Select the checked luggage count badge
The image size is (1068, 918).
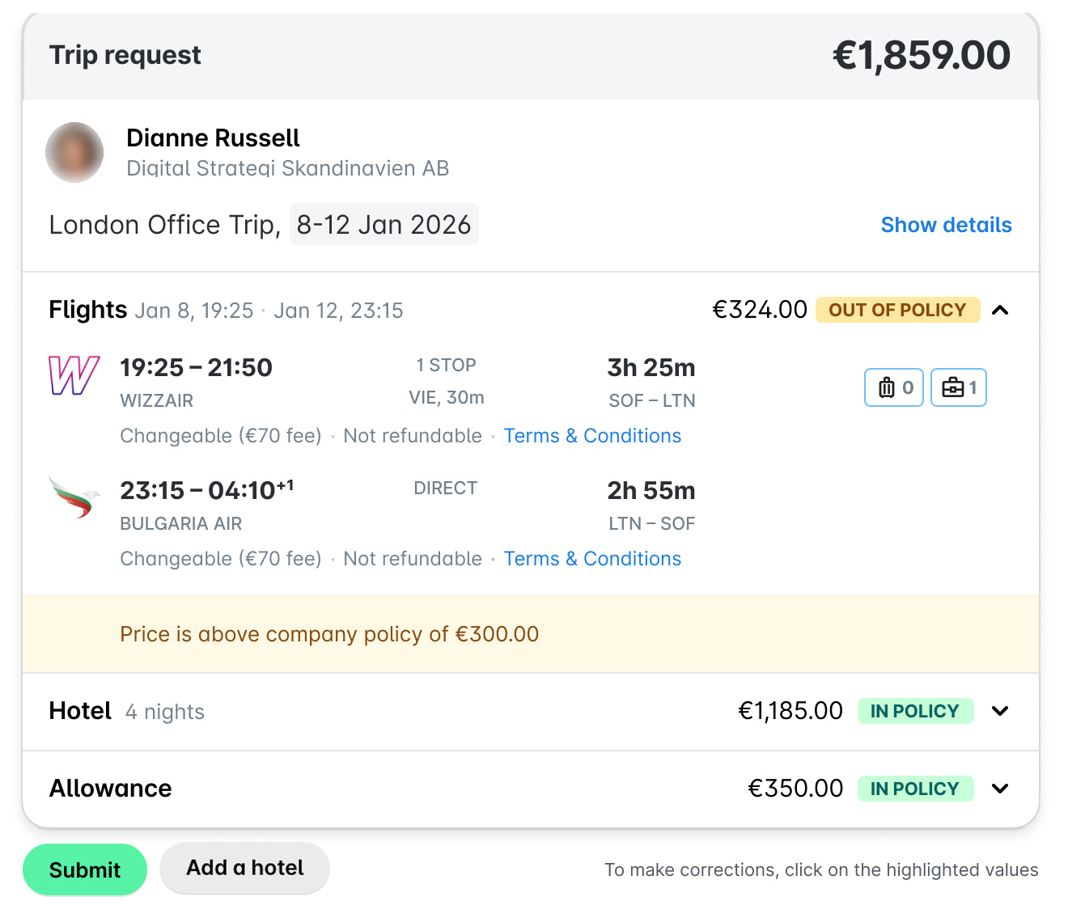[x=894, y=387]
